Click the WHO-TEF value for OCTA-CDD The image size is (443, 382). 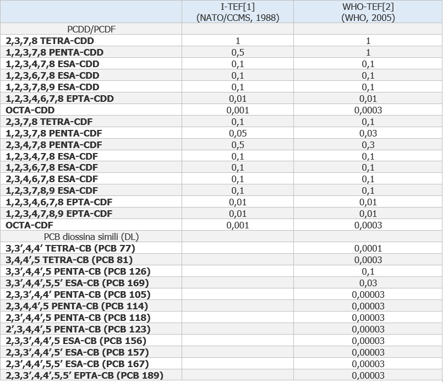coord(368,110)
